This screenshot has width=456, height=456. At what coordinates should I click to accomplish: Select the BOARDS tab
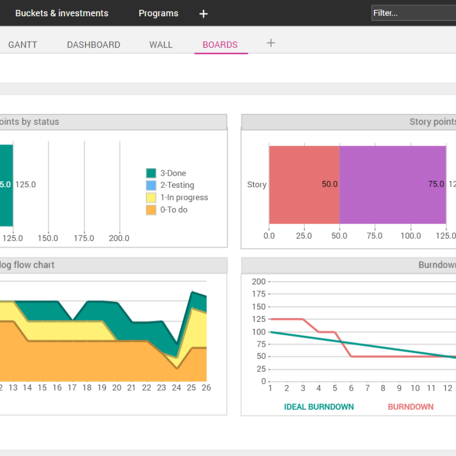220,45
